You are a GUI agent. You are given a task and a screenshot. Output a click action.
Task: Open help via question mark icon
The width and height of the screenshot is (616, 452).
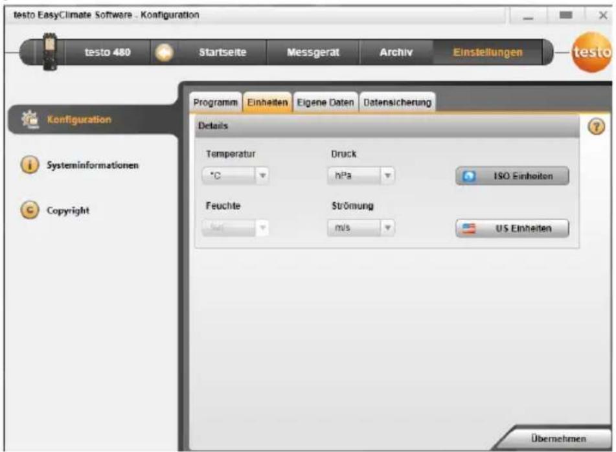tap(596, 127)
